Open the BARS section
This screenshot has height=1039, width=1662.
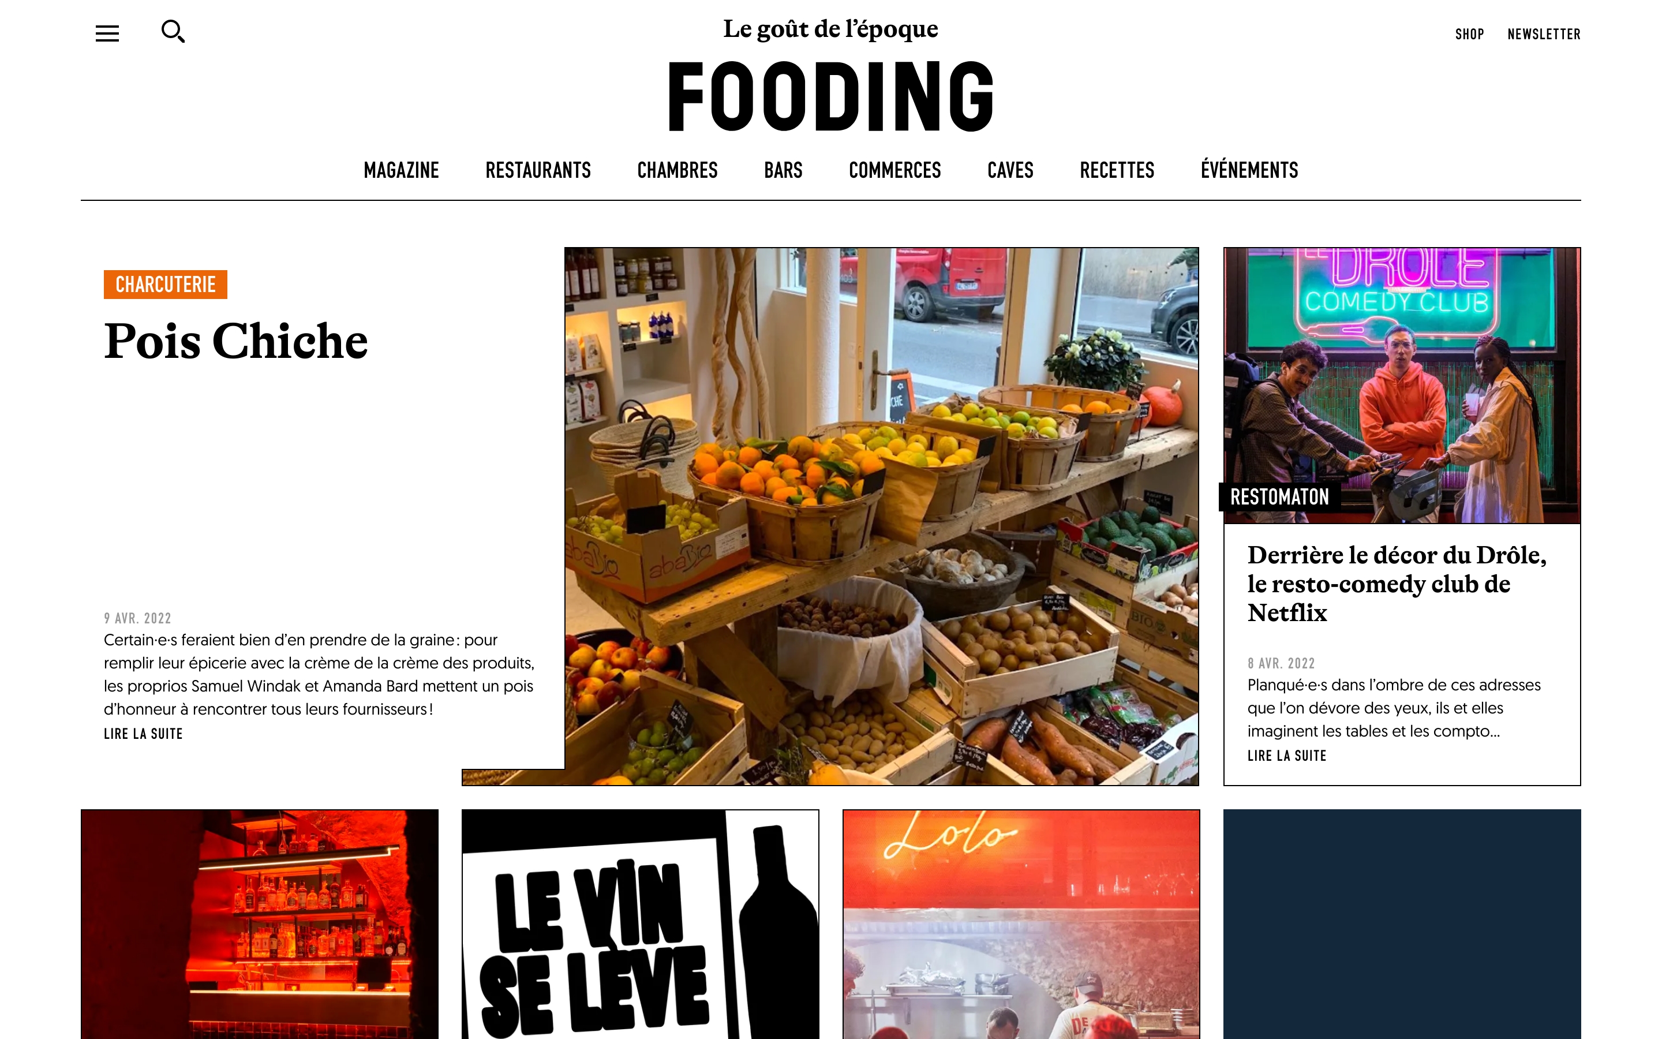coord(783,170)
